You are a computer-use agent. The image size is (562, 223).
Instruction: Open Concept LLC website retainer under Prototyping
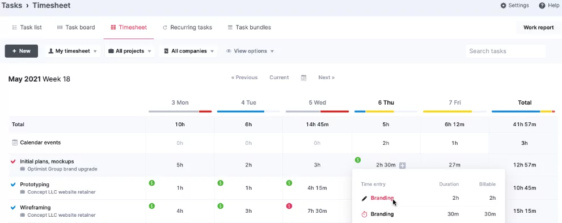[x=61, y=192]
